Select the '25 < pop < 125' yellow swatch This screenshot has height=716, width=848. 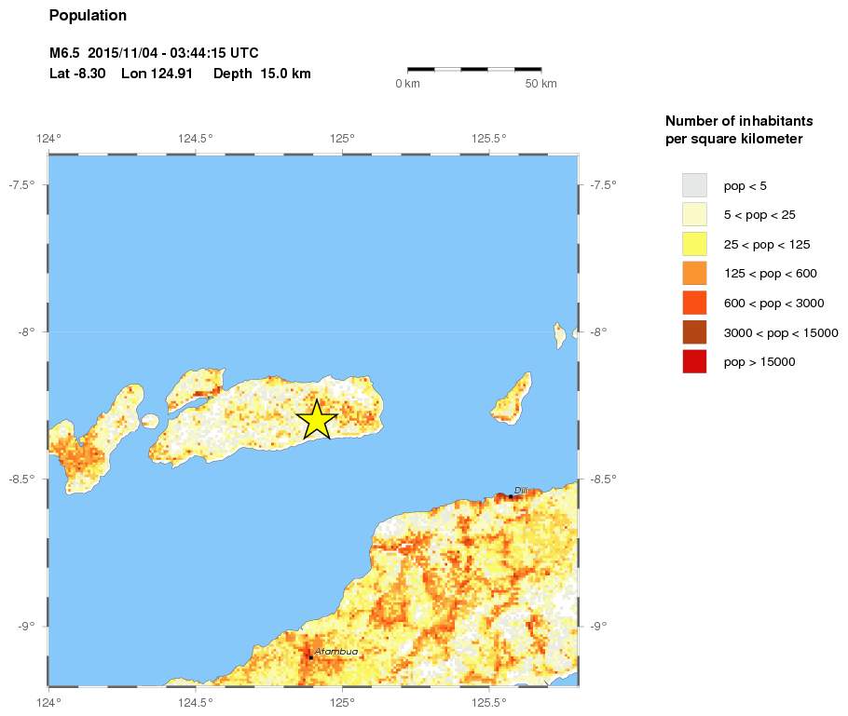coord(694,244)
